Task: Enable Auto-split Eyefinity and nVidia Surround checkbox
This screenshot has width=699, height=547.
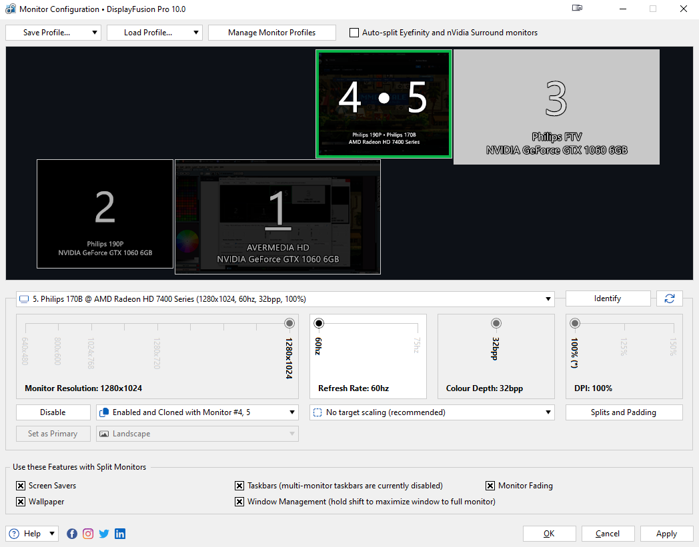Action: click(x=354, y=33)
